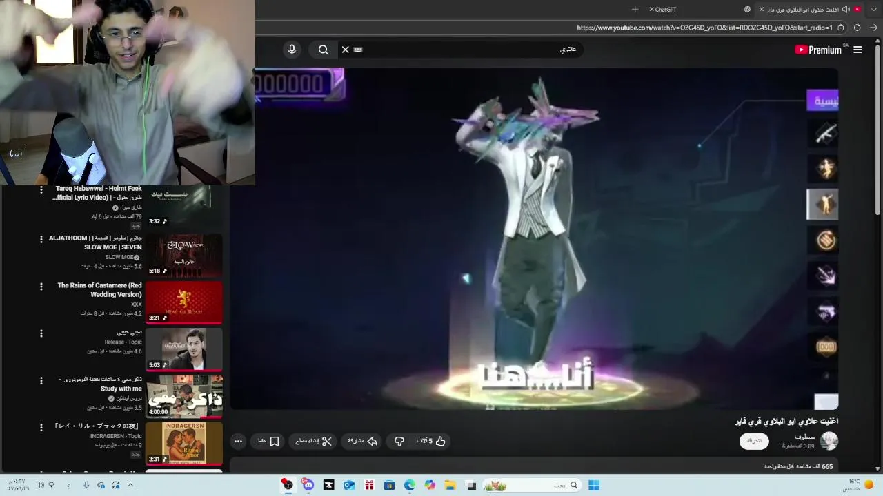Open the YouTube Premium home logo
Screen dimensions: 883x496
(818, 50)
